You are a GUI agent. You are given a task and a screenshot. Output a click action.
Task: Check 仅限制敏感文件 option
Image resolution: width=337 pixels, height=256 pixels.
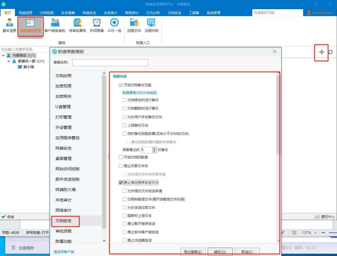click(x=124, y=199)
